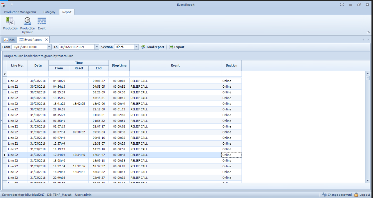The width and height of the screenshot is (373, 198).
Task: Click the Export spreadsheet icon
Action: coord(171,47)
